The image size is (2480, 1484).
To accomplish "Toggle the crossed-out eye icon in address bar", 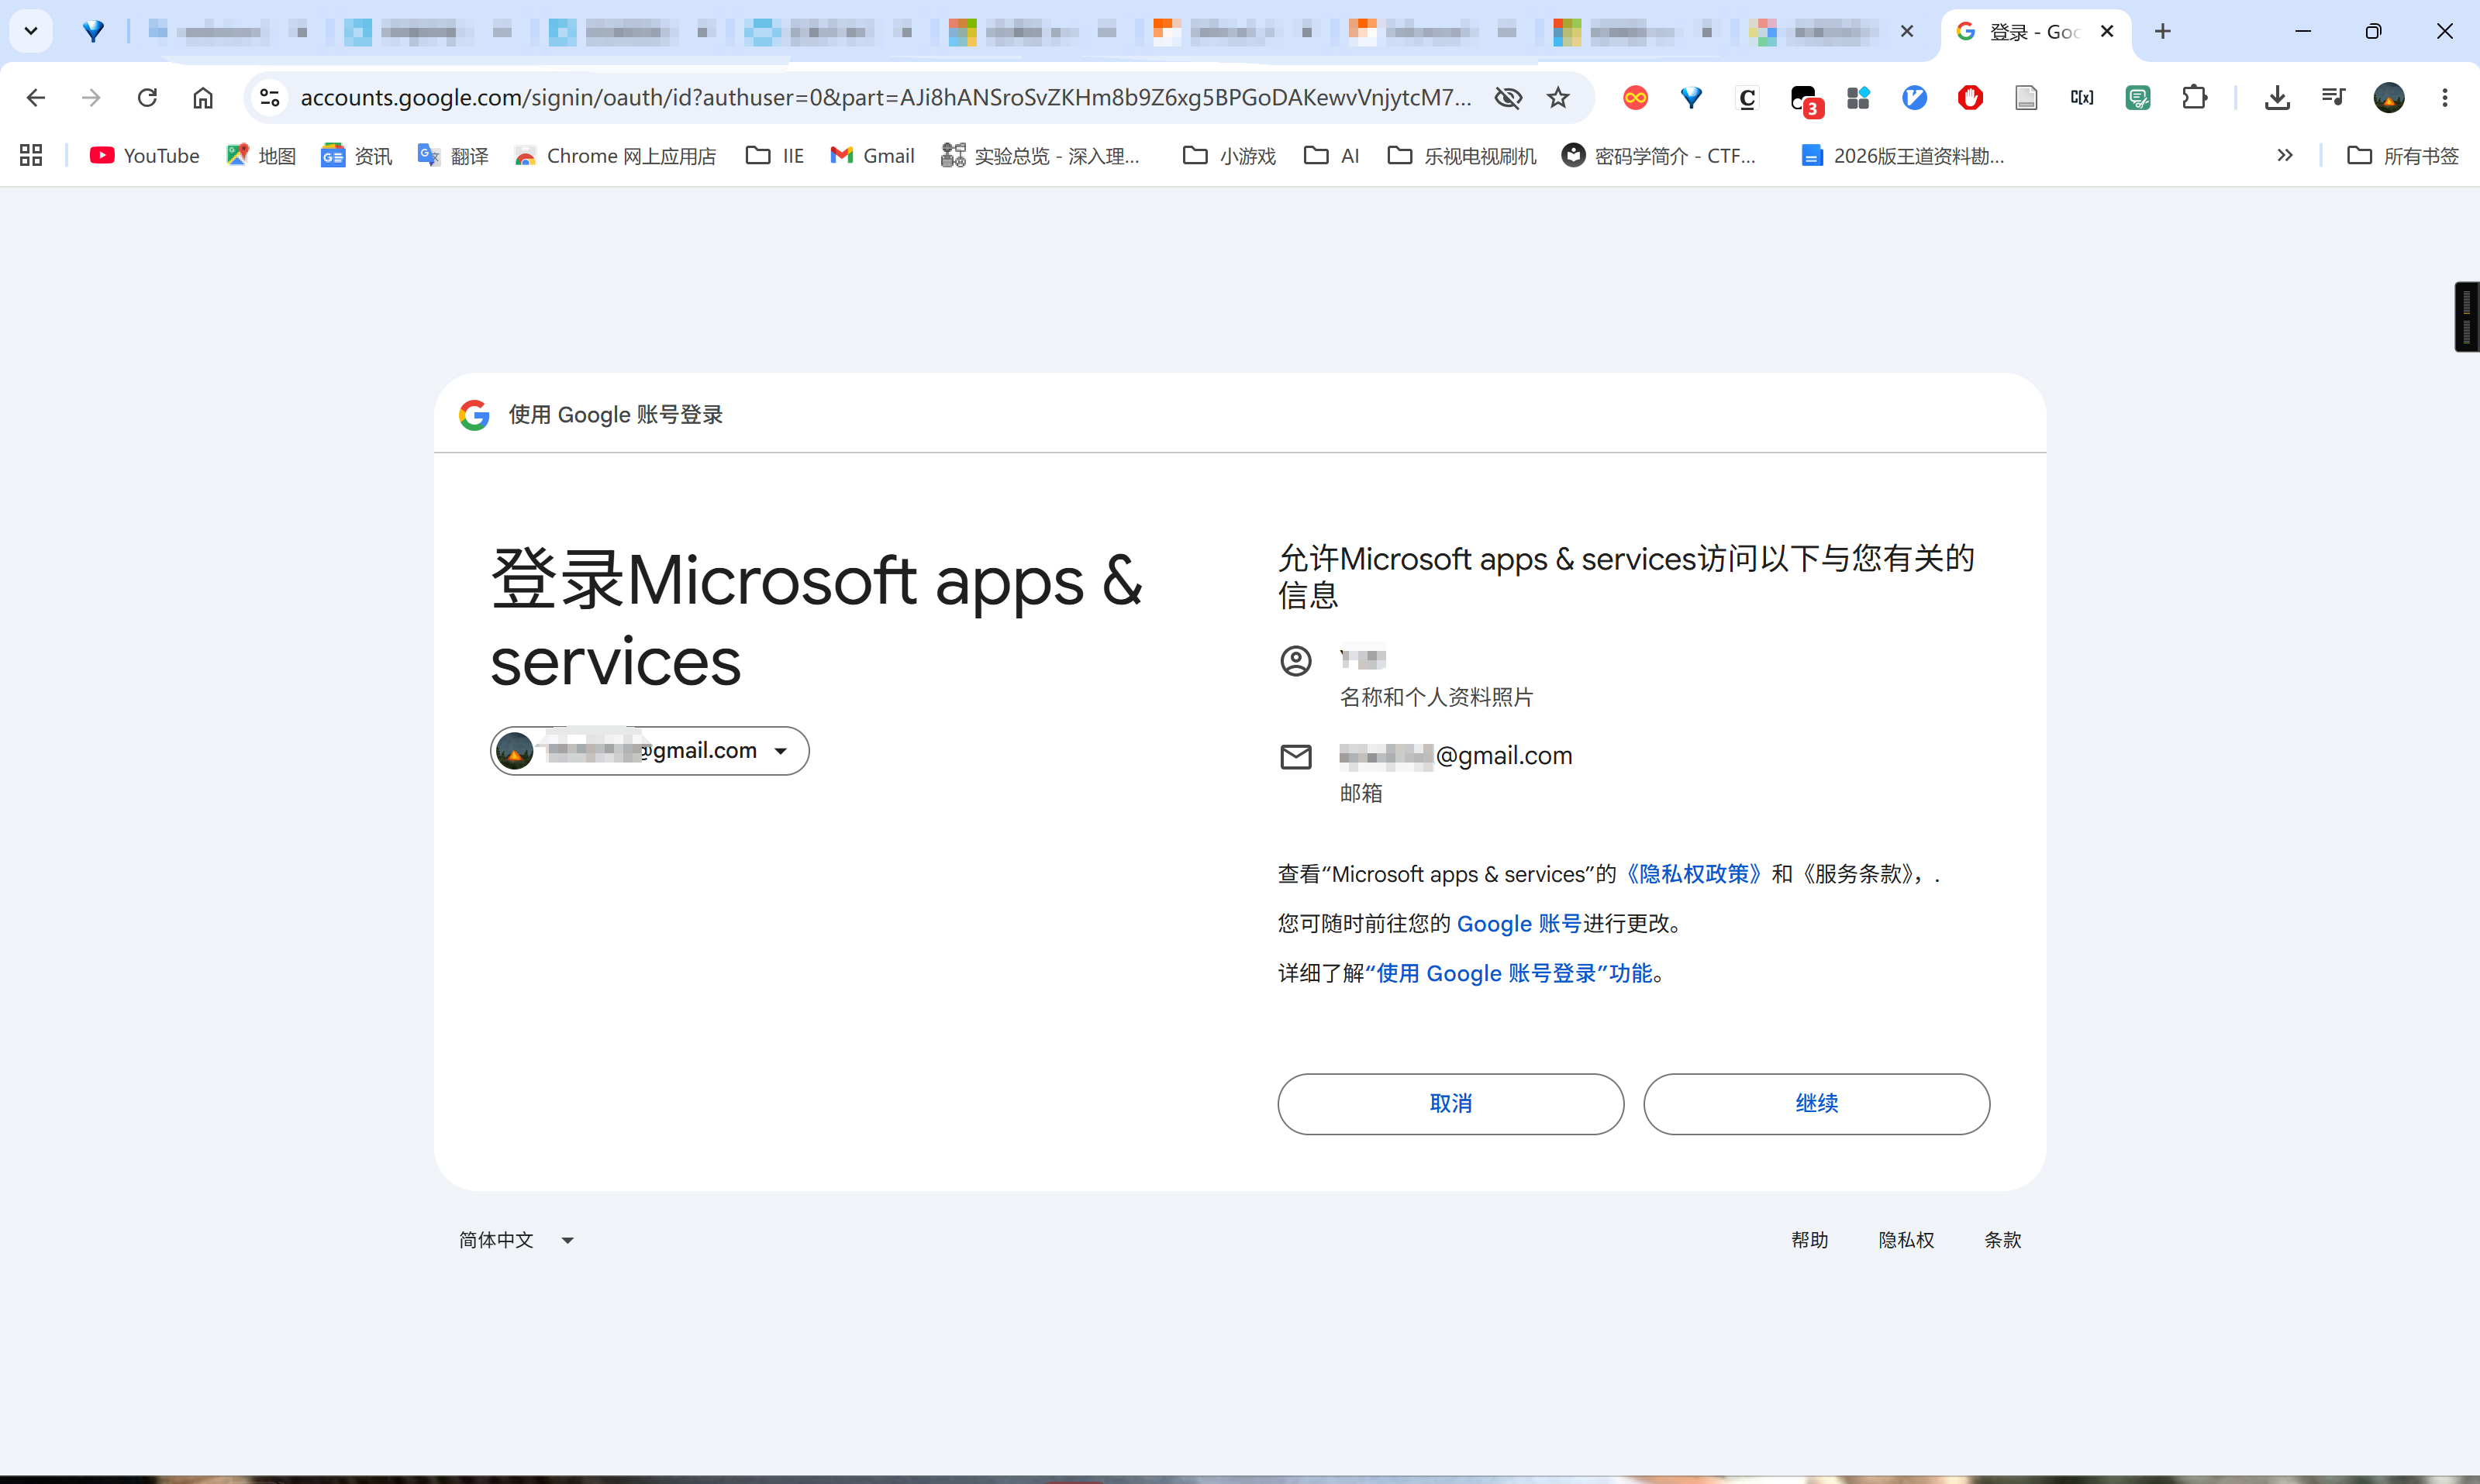I will click(1508, 97).
